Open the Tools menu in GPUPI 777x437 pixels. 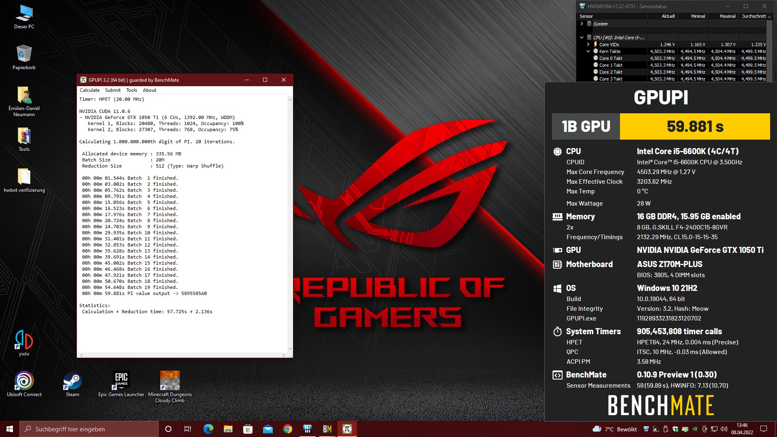click(132, 90)
